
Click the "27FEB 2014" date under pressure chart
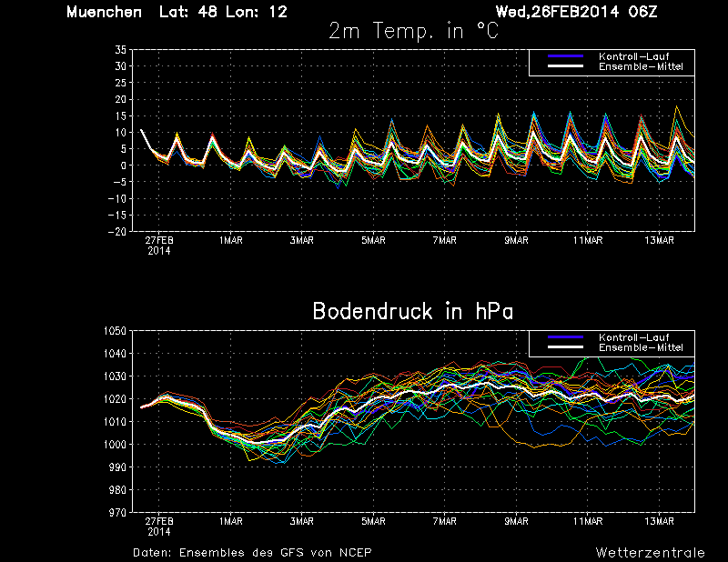[158, 527]
